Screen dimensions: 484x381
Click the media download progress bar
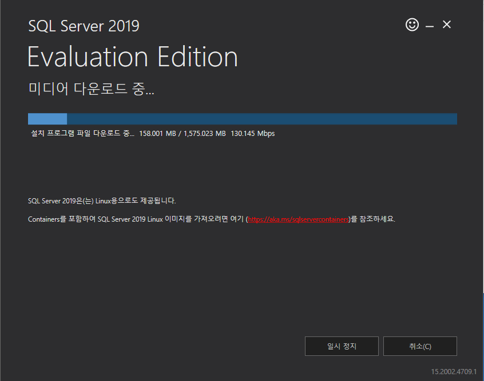pos(243,119)
